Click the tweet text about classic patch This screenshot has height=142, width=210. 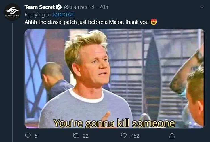[x=86, y=22]
